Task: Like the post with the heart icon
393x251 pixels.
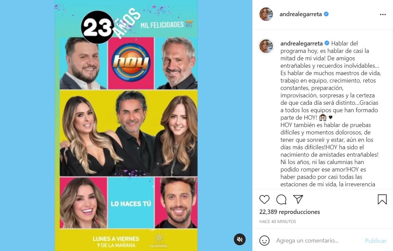Action: 264,199
